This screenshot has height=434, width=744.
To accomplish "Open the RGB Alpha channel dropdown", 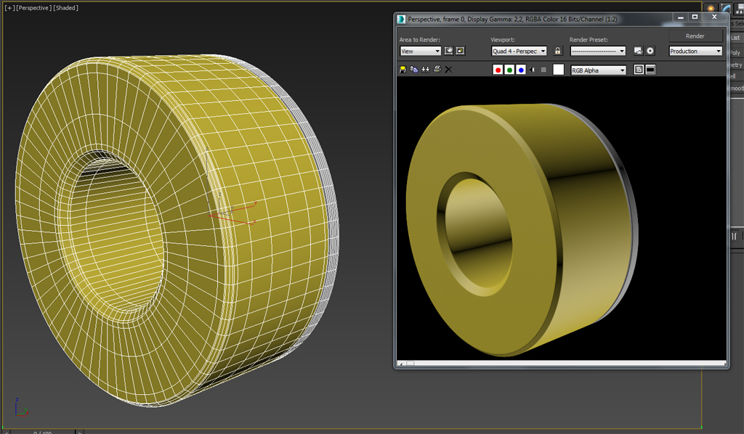I will click(598, 70).
